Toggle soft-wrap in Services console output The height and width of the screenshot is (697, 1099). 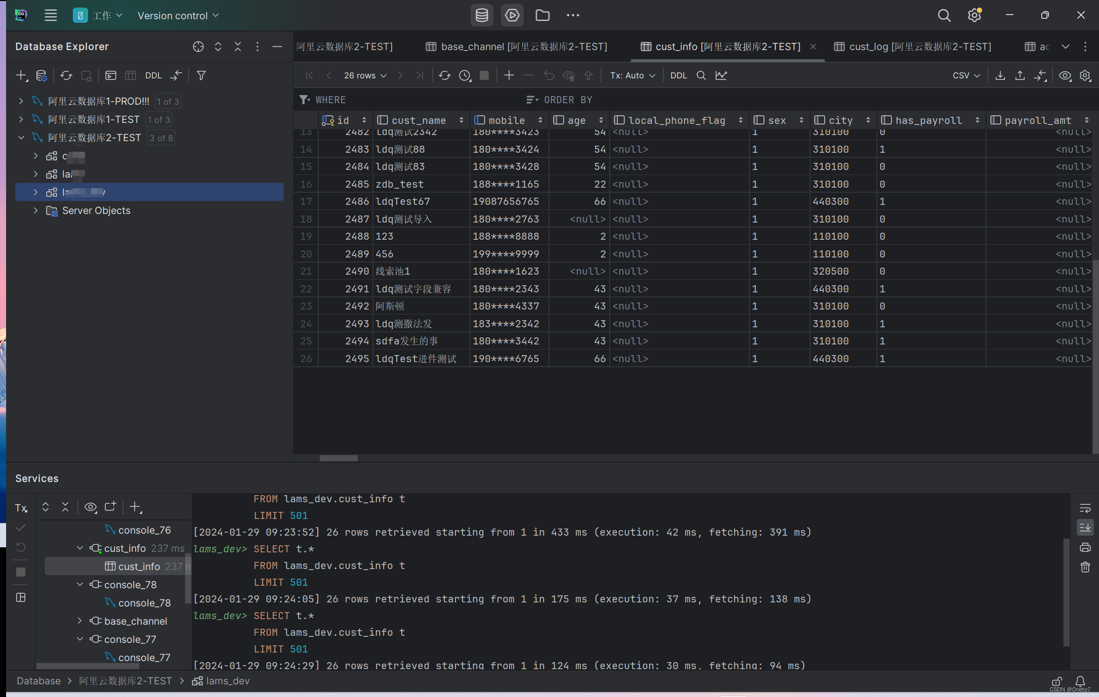click(x=1085, y=508)
